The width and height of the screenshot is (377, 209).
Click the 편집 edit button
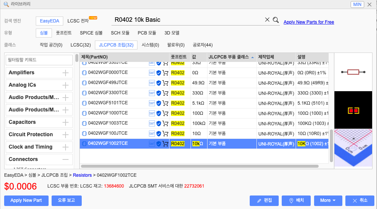tap(264, 201)
